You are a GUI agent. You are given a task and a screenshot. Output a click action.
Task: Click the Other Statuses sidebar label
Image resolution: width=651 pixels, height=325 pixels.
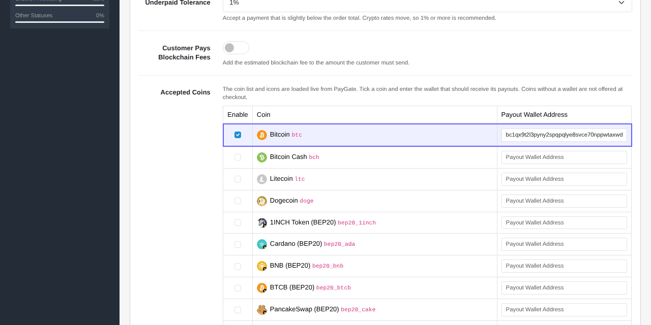34,15
